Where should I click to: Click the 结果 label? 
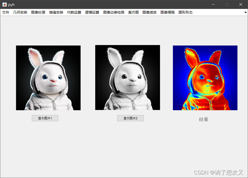coord(204,119)
